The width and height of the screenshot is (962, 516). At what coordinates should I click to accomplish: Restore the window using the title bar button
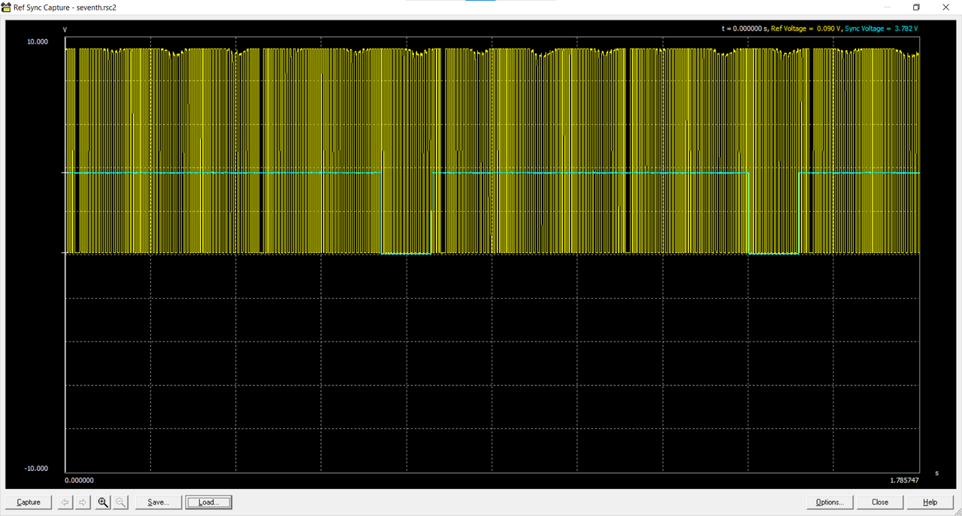point(916,7)
